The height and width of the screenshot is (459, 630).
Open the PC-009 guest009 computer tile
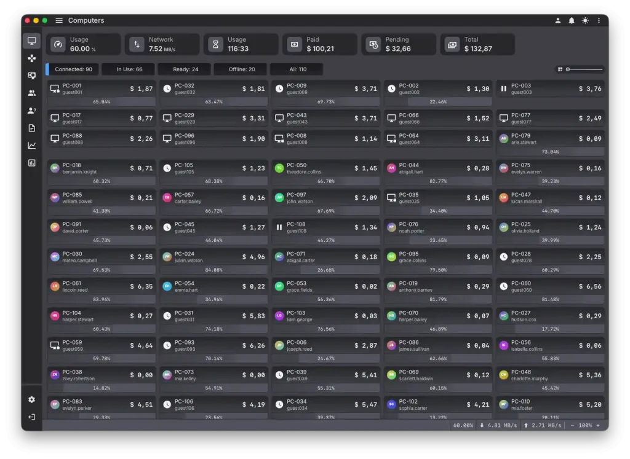pyautogui.click(x=325, y=93)
